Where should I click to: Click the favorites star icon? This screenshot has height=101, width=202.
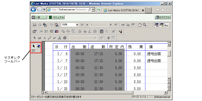pos(163,10)
